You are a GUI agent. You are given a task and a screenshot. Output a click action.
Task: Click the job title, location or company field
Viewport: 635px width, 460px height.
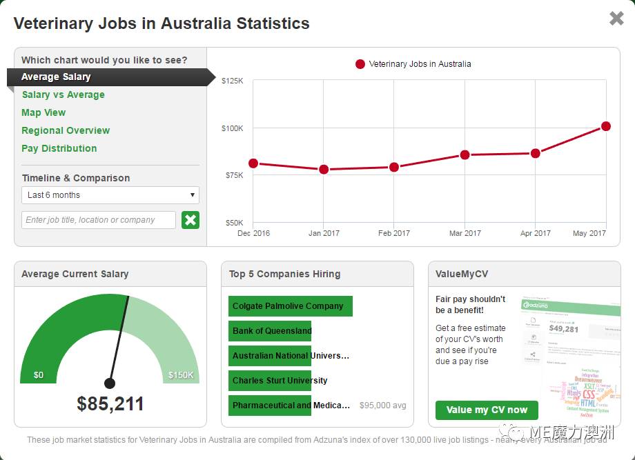(99, 220)
